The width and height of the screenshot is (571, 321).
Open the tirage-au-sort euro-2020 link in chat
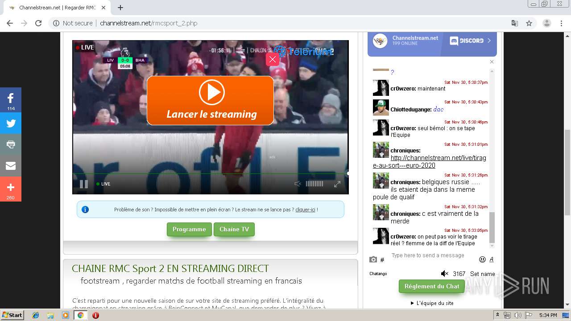(x=430, y=161)
